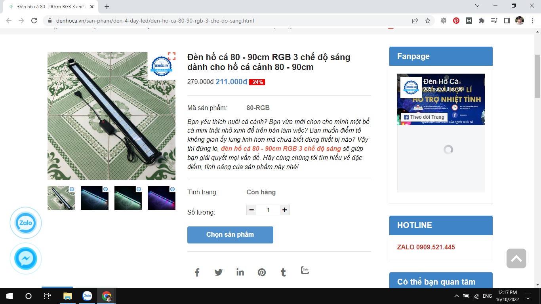Click the Pinterest share icon
The width and height of the screenshot is (541, 304).
tap(262, 272)
